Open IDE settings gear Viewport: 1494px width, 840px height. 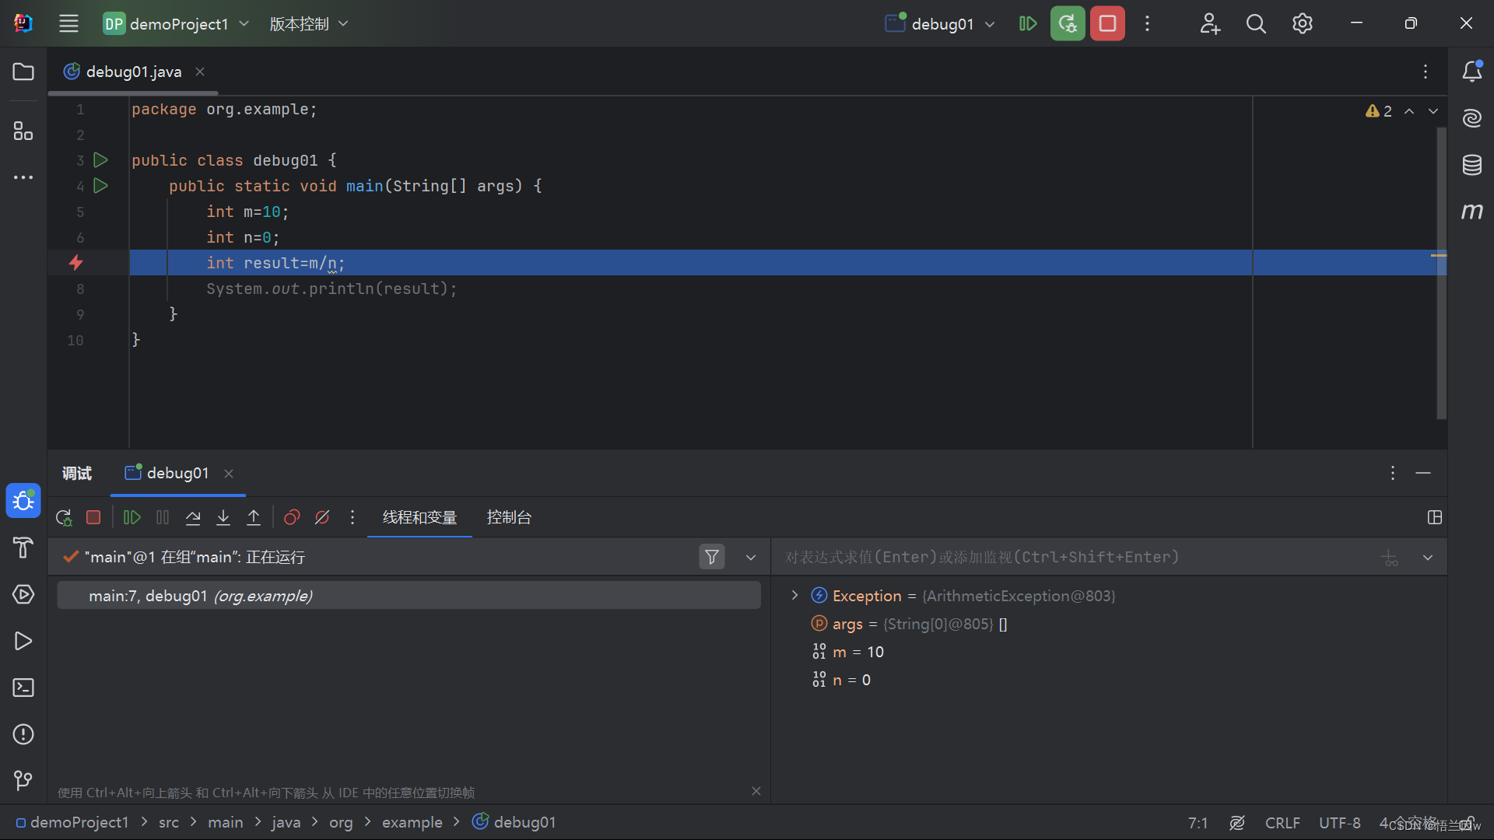tap(1303, 23)
